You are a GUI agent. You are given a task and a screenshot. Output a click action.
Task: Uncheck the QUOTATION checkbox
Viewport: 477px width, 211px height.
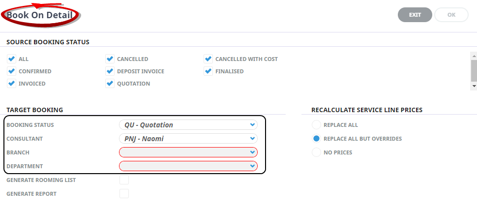110,84
